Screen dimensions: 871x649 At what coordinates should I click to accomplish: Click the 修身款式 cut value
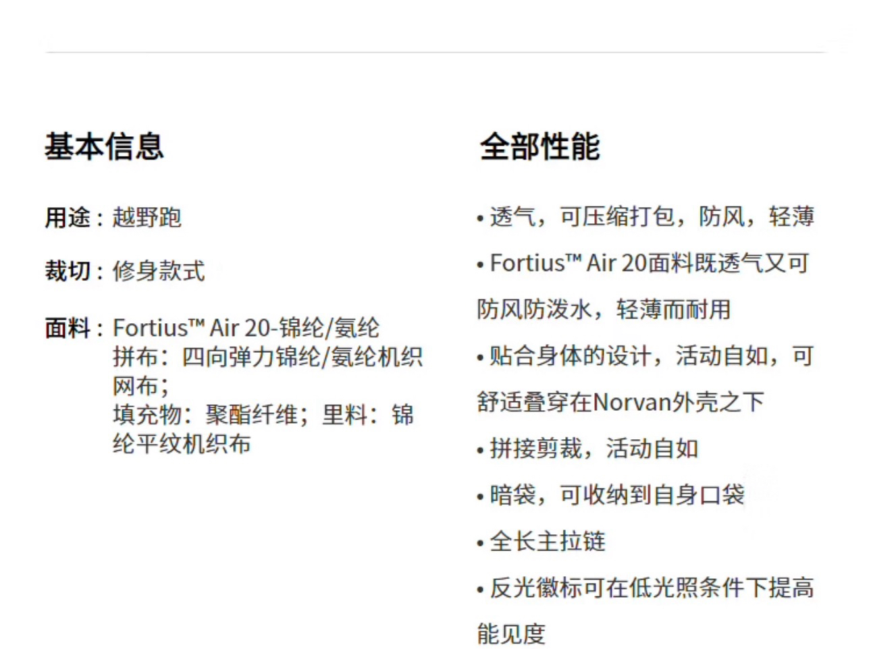(x=159, y=271)
